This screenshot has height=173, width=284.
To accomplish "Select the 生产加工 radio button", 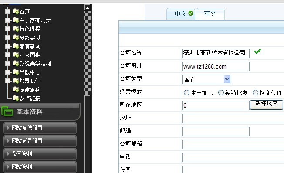I will click(186, 93).
